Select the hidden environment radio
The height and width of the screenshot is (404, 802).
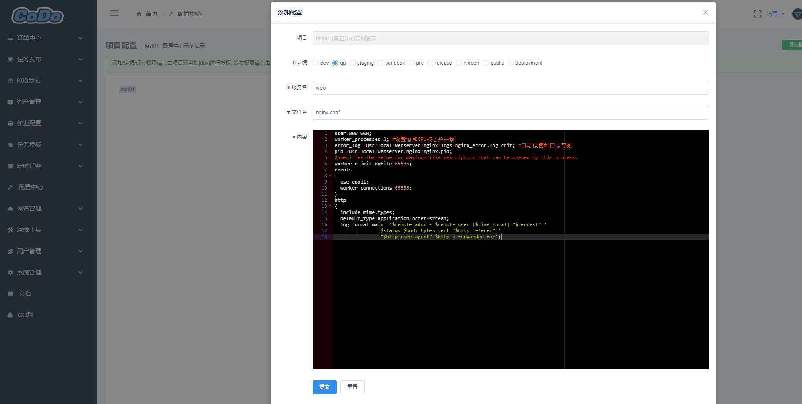[459, 63]
